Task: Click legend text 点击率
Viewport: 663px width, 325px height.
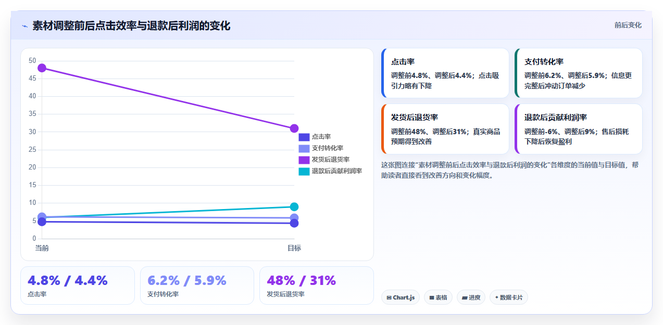Action: 321,137
